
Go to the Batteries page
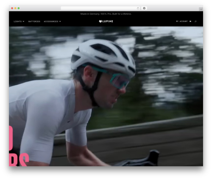34,22
